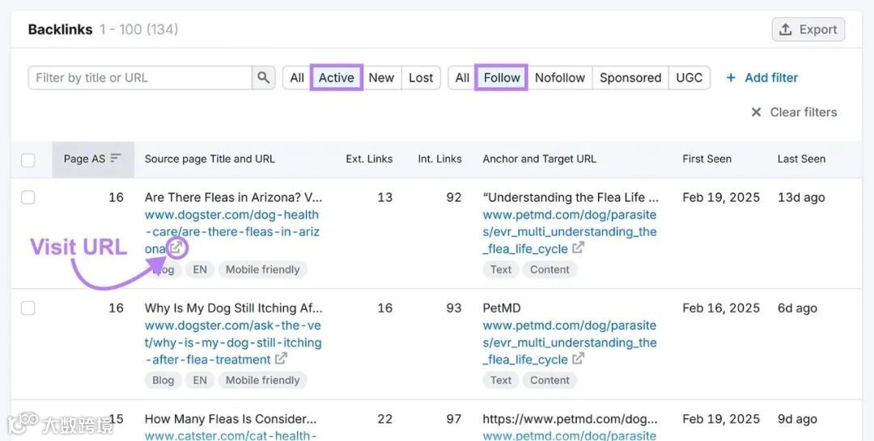Image resolution: width=874 pixels, height=441 pixels.
Task: Select the Active status filter
Action: click(x=336, y=78)
